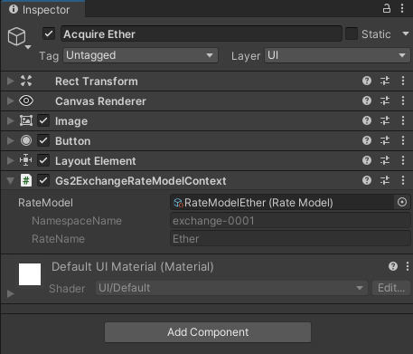
Task: Expand the Image component
Action: coord(10,120)
